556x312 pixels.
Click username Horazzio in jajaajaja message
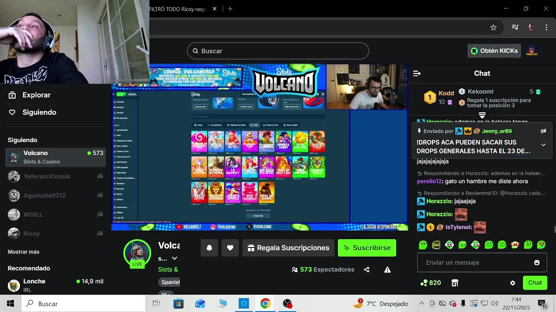pos(439,201)
